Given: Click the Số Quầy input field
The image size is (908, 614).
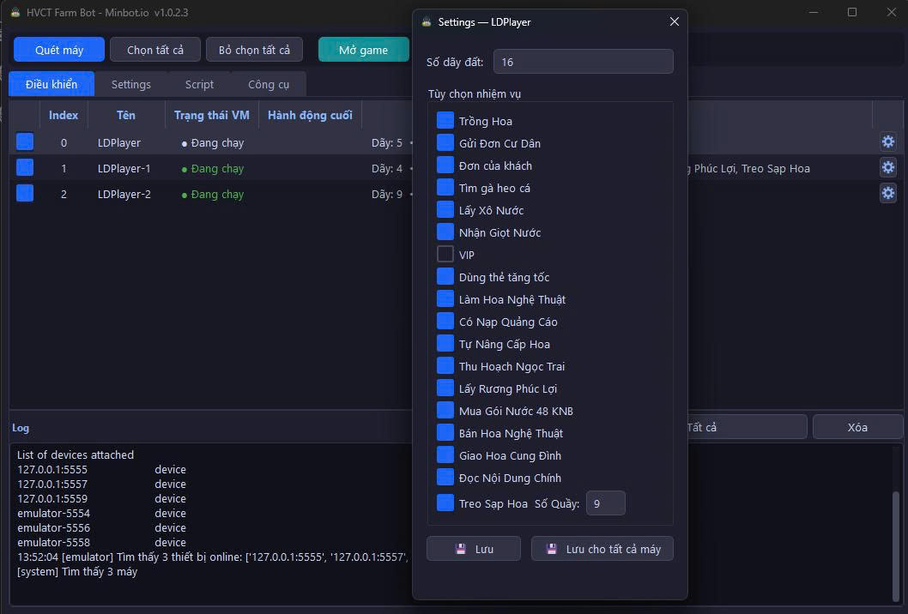Looking at the screenshot, I should click(606, 503).
